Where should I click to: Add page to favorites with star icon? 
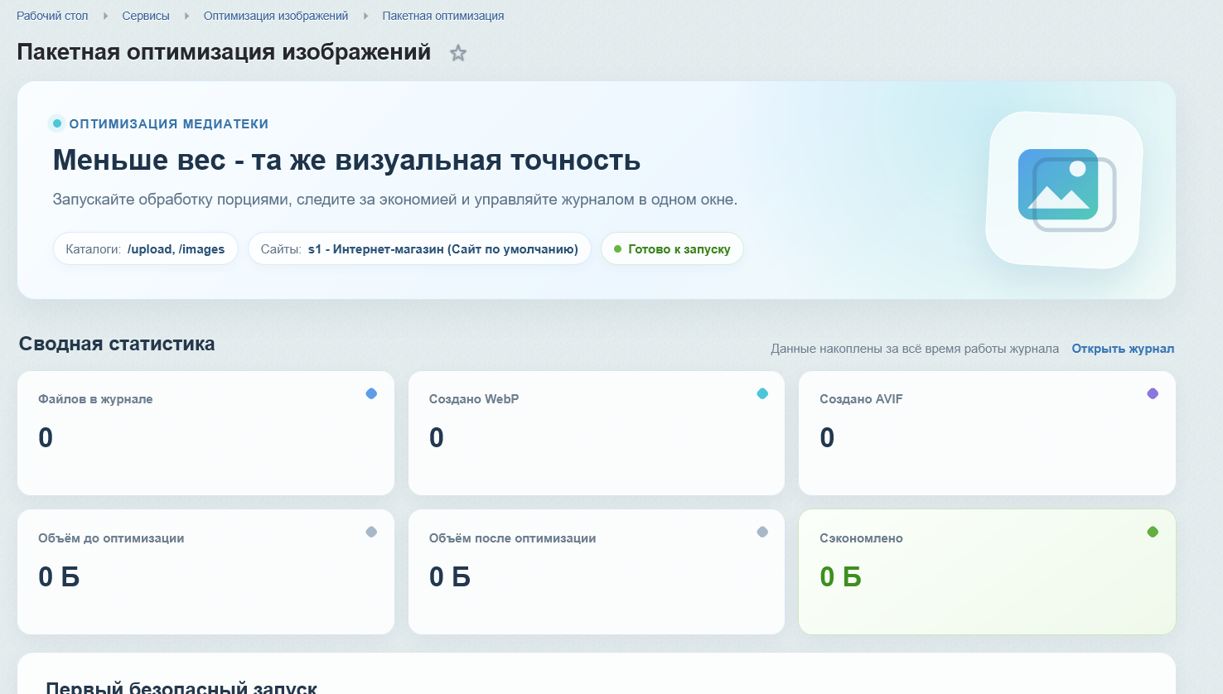[x=458, y=53]
